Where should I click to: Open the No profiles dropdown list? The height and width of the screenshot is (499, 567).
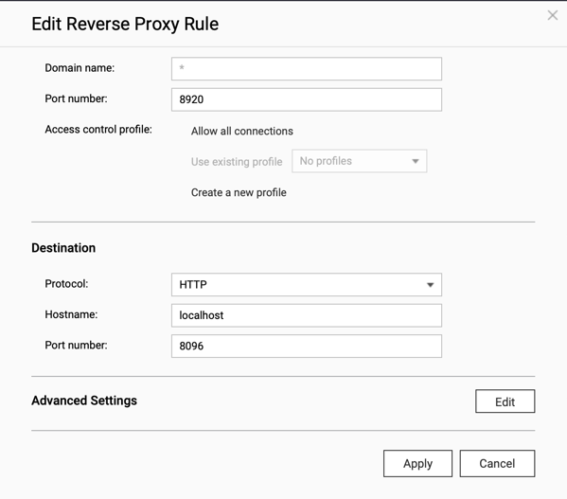tap(359, 161)
